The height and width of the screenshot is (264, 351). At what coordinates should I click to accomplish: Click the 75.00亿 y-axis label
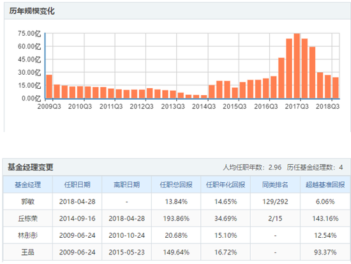click(29, 34)
